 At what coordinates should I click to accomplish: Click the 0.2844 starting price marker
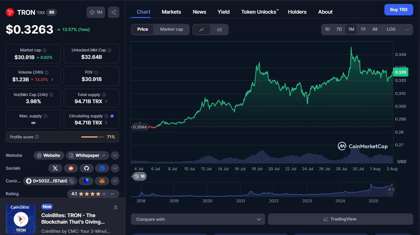(x=140, y=127)
